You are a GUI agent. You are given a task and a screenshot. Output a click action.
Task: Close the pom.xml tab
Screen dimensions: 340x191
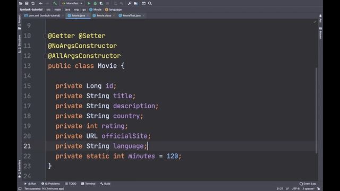pyautogui.click(x=63, y=15)
